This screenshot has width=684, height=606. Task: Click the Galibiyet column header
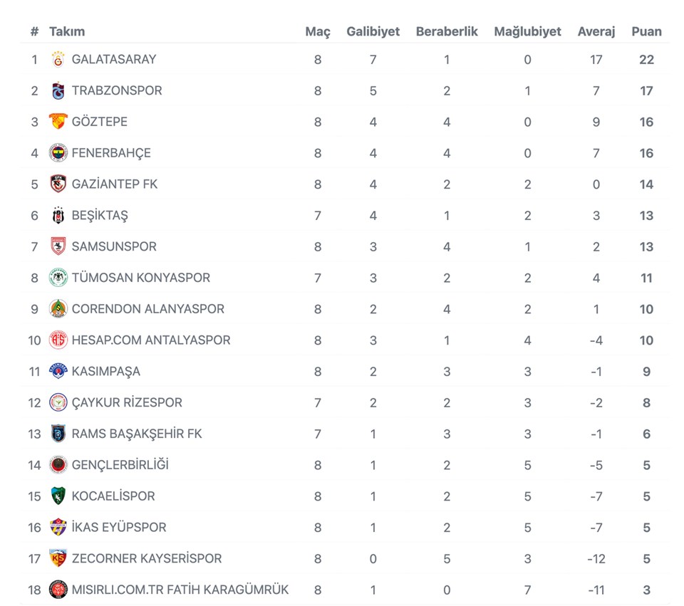373,31
